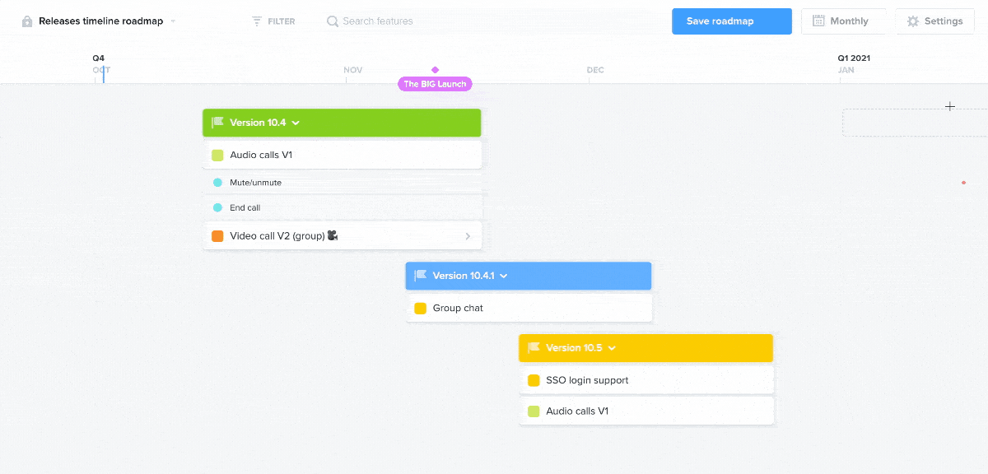Viewport: 988px width, 474px height.
Task: Click the Settings gear icon
Action: pyautogui.click(x=912, y=21)
